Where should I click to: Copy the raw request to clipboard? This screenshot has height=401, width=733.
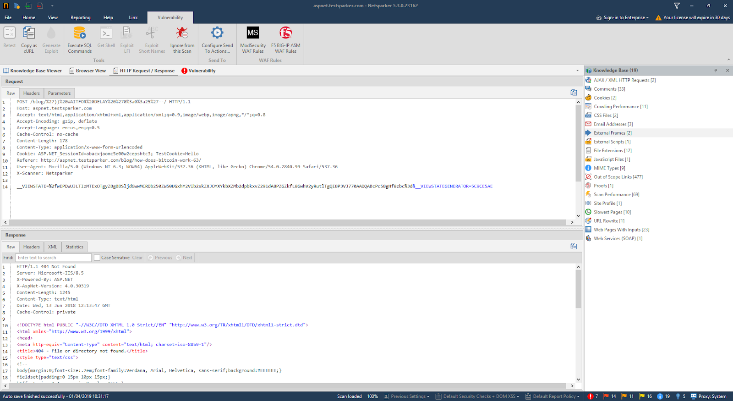tap(574, 93)
